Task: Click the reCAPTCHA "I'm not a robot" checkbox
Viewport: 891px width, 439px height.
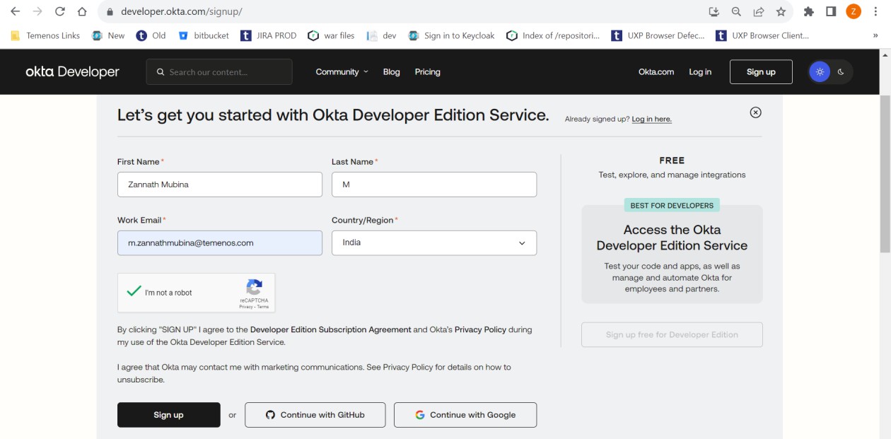Action: click(x=134, y=291)
